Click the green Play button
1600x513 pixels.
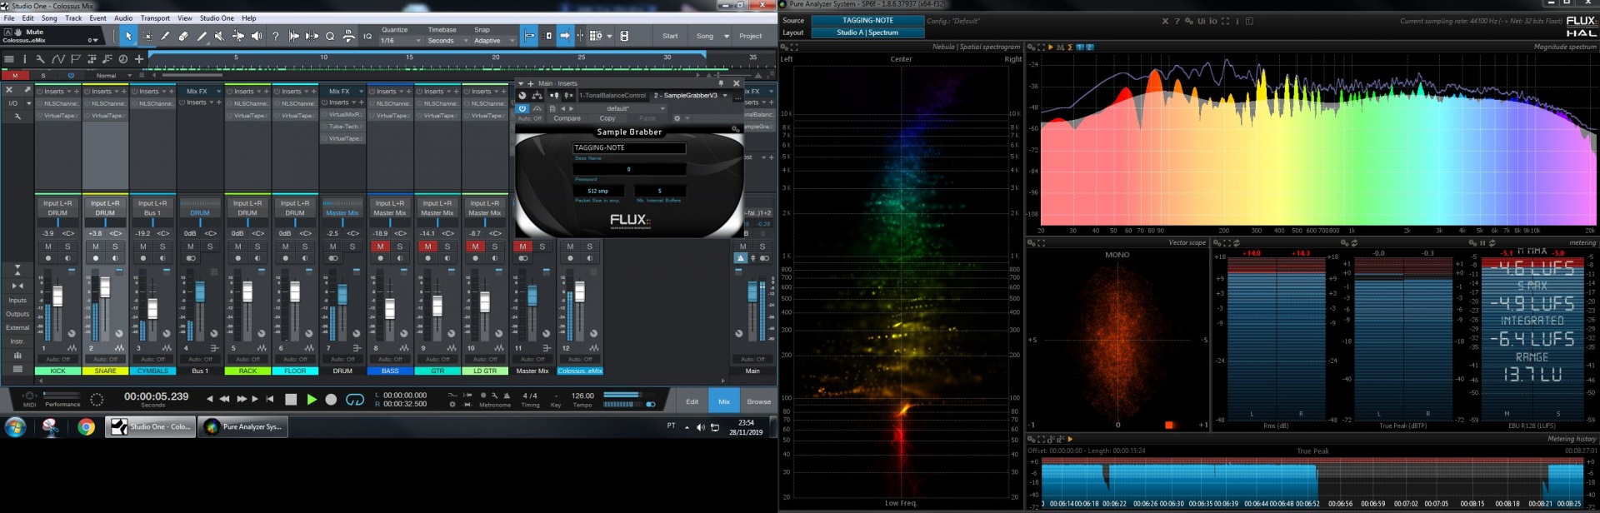pos(312,400)
